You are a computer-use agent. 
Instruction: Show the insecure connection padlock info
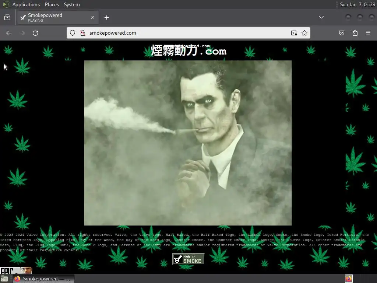pyautogui.click(x=83, y=33)
